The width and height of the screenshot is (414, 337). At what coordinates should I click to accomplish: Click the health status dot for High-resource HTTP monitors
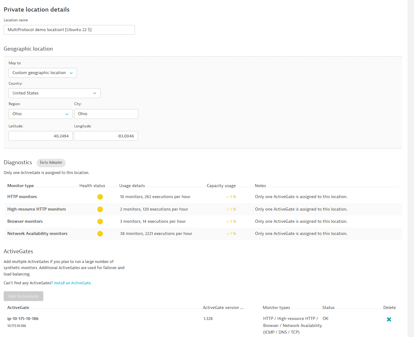[100, 209]
